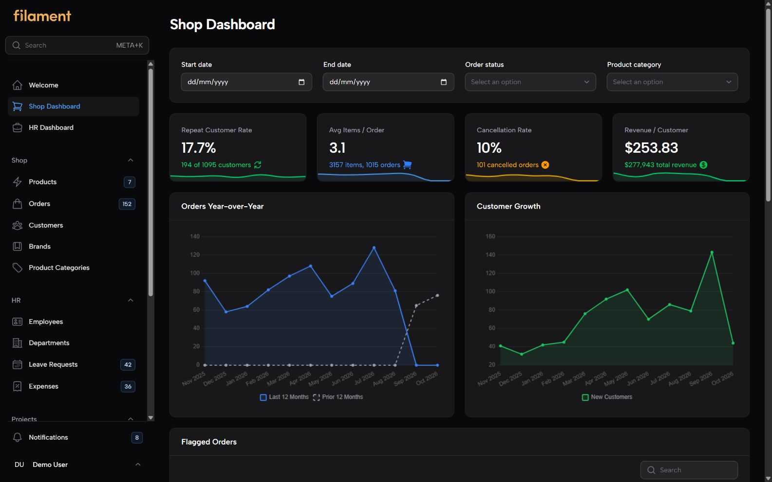Click the filament logo

(42, 16)
